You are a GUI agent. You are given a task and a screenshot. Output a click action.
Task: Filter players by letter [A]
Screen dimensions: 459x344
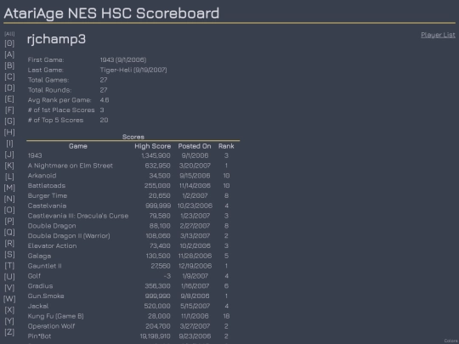tap(9, 54)
